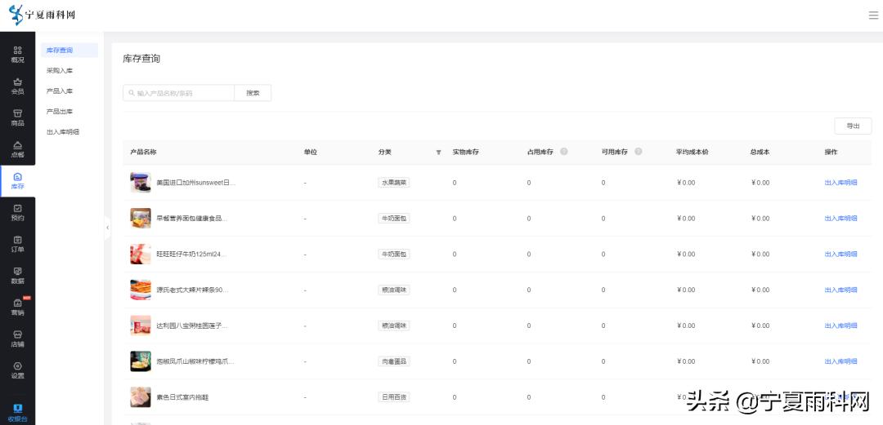Open the 分类 column filter icon
Image resolution: width=883 pixels, height=425 pixels.
pyautogui.click(x=439, y=153)
